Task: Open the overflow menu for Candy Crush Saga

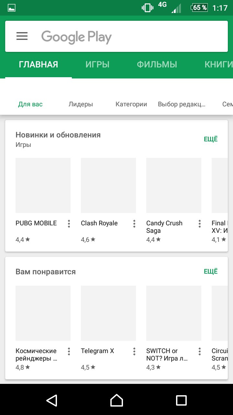Action: click(x=200, y=224)
